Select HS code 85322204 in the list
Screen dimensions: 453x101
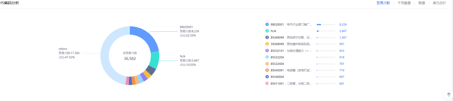pyautogui.click(x=277, y=57)
